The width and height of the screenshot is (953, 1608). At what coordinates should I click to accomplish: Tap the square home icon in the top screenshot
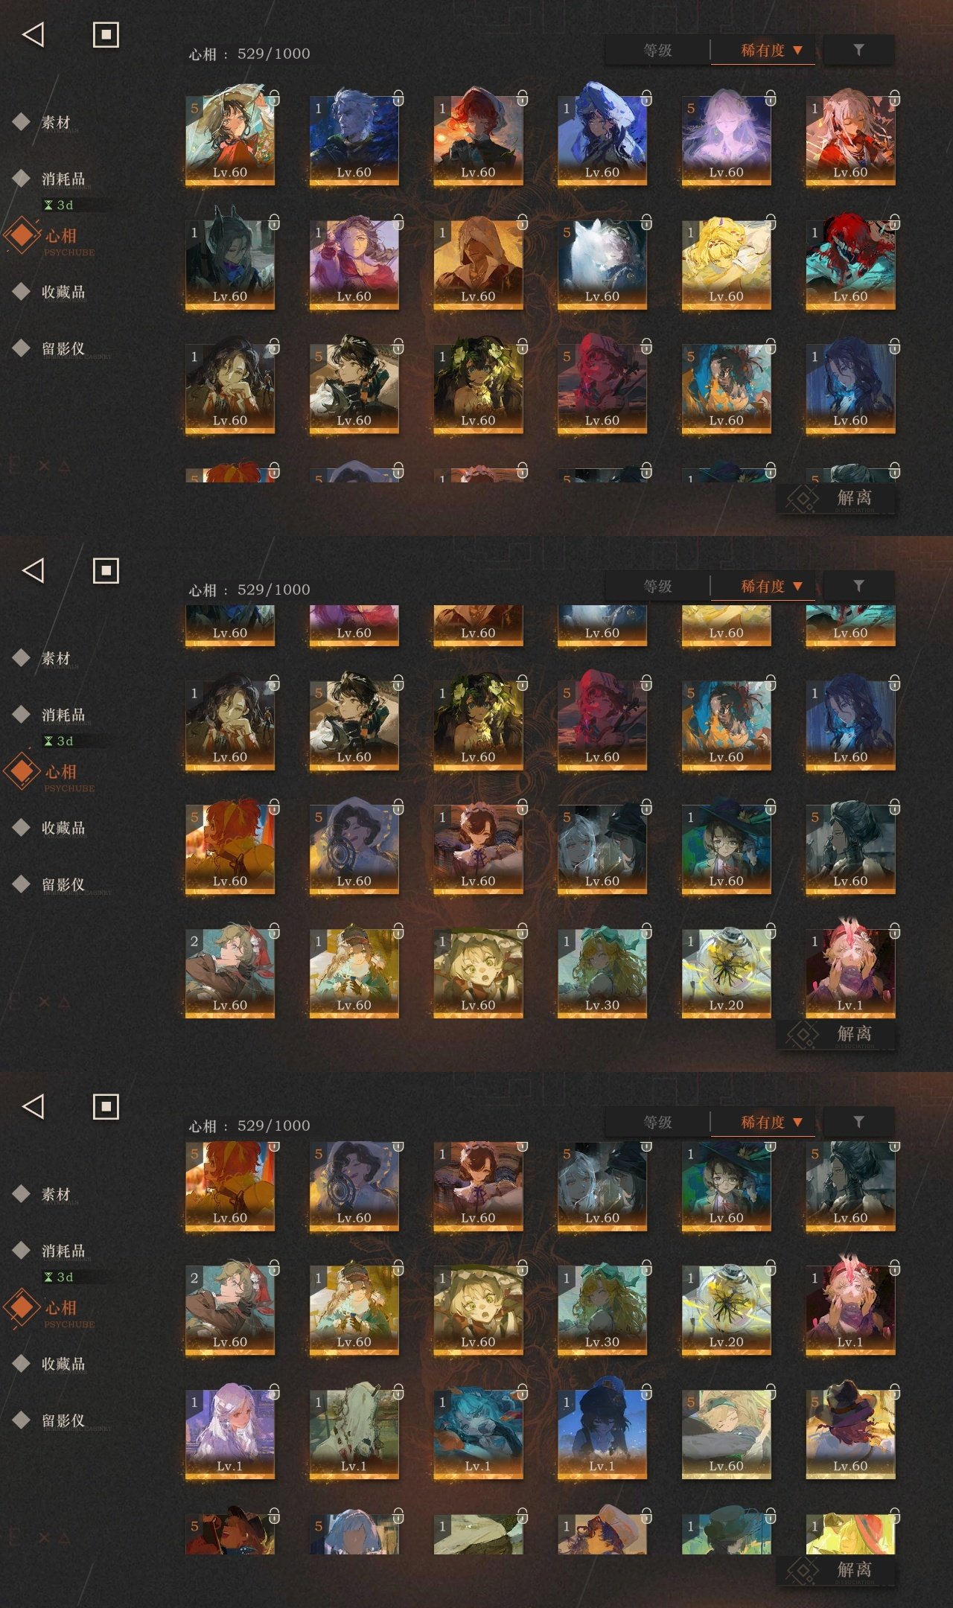click(x=106, y=34)
